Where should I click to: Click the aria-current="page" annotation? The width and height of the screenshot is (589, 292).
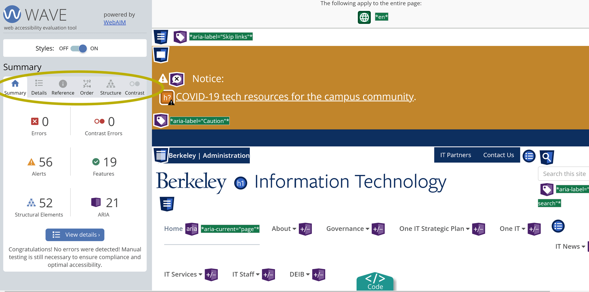(230, 229)
